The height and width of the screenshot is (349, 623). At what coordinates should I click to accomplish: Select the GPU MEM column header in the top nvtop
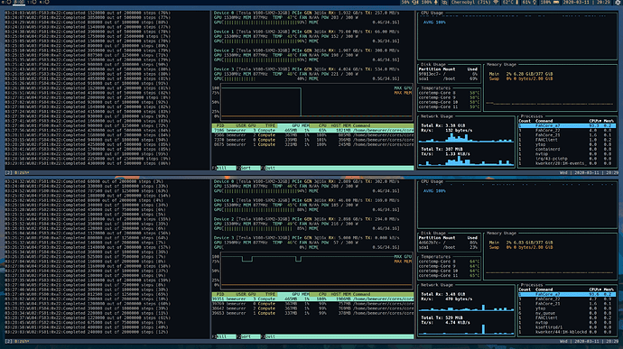point(301,125)
